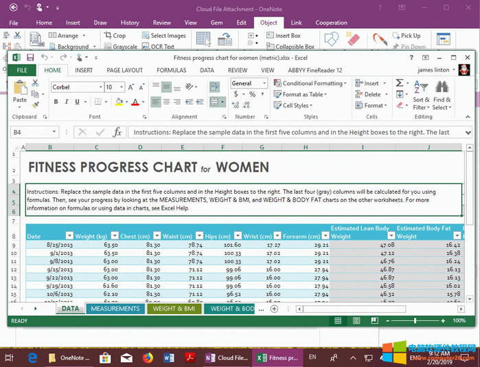480x367 pixels.
Task: Click the Bold formatting icon
Action: 56,102
